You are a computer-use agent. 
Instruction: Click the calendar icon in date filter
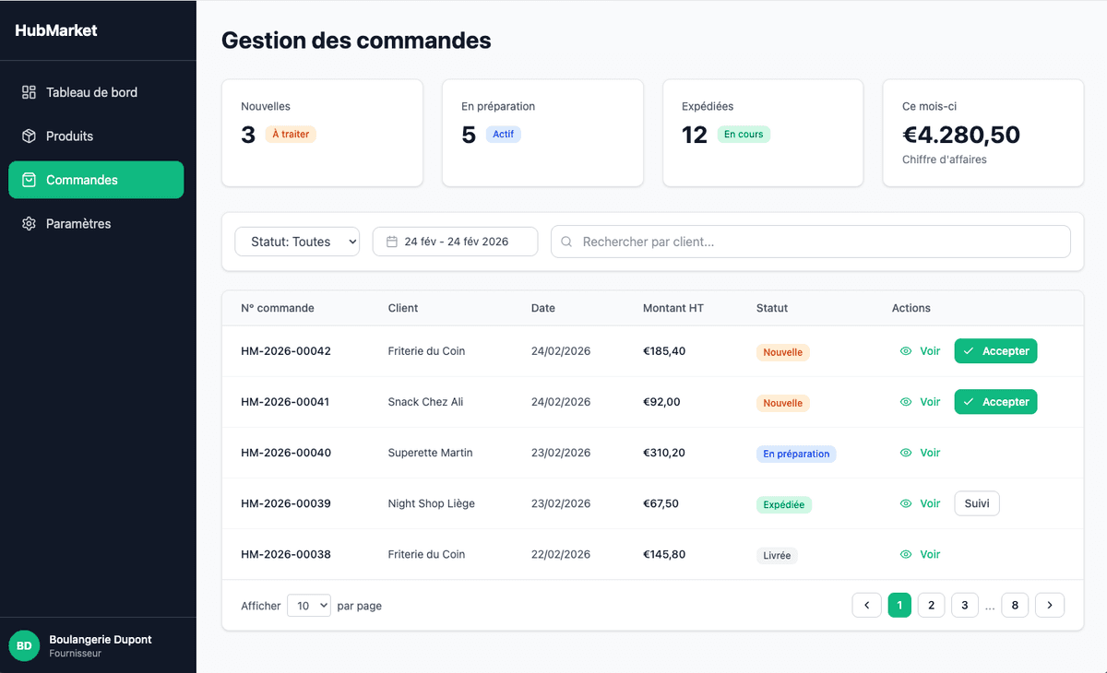coord(391,242)
